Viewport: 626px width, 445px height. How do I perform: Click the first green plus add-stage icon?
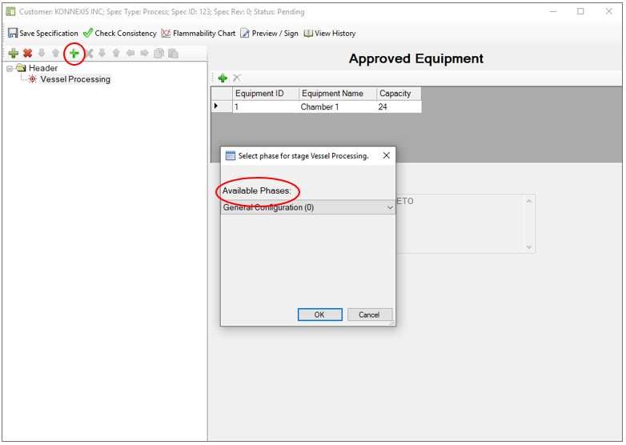pos(13,54)
